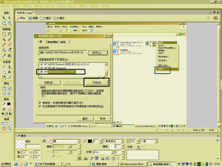
Task: Select the Crop tool
Action: [x=9, y=23]
